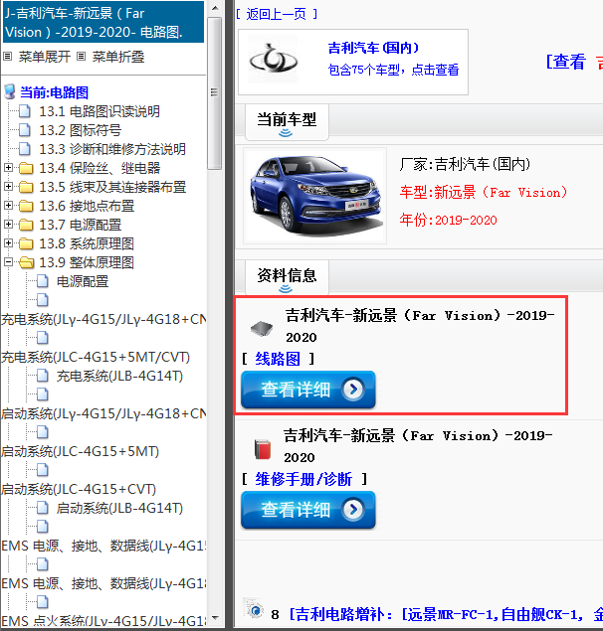Expand the 13.7 电源配置 node

8,225
